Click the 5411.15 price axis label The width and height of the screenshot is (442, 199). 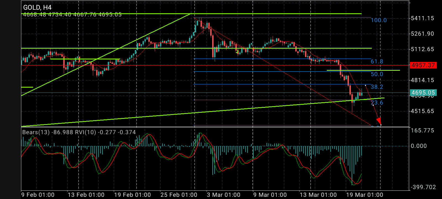(x=422, y=18)
